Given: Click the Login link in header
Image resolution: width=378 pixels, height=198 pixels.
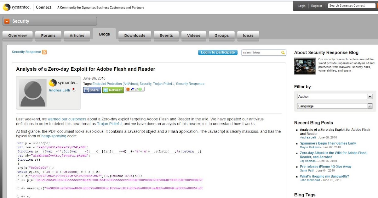Looking at the screenshot, I should tap(302, 6).
